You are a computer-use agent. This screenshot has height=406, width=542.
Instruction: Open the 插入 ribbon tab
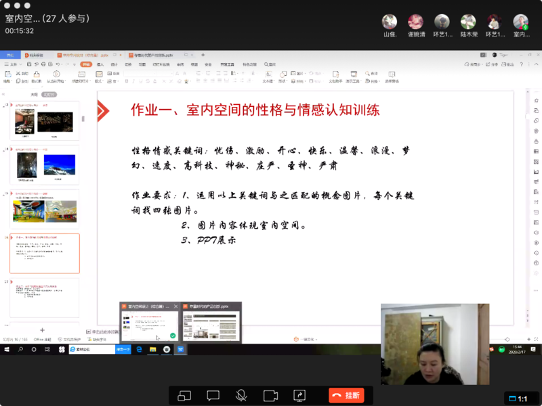point(100,64)
